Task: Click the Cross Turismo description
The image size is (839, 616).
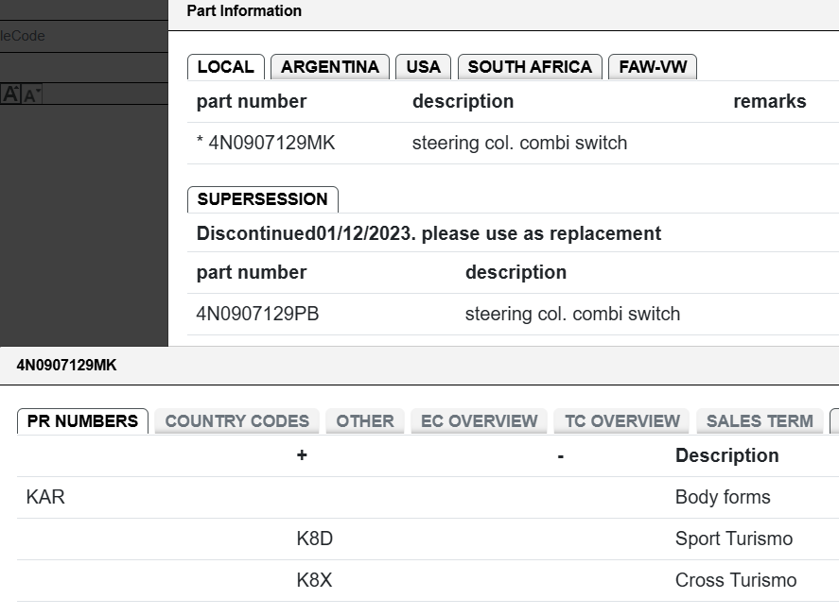Action: (x=736, y=580)
